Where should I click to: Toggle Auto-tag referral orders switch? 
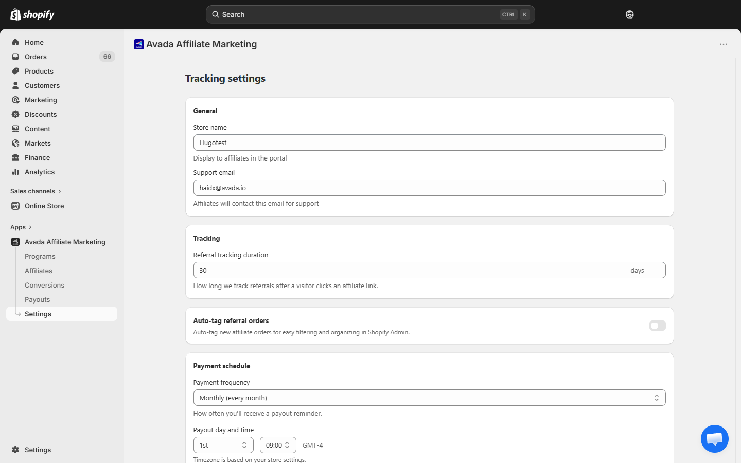coord(658,326)
